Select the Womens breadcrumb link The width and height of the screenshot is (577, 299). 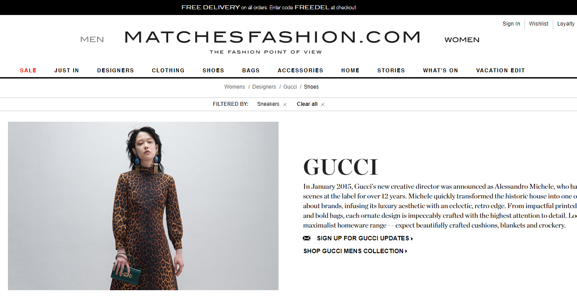click(234, 87)
